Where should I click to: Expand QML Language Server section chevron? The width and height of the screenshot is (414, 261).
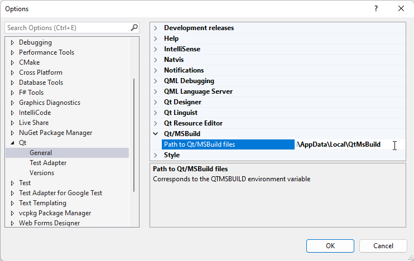156,91
